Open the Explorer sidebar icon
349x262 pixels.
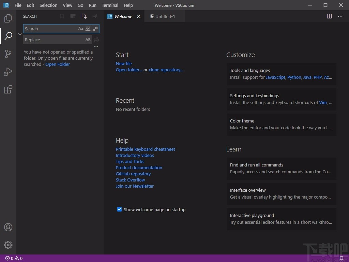pos(8,18)
